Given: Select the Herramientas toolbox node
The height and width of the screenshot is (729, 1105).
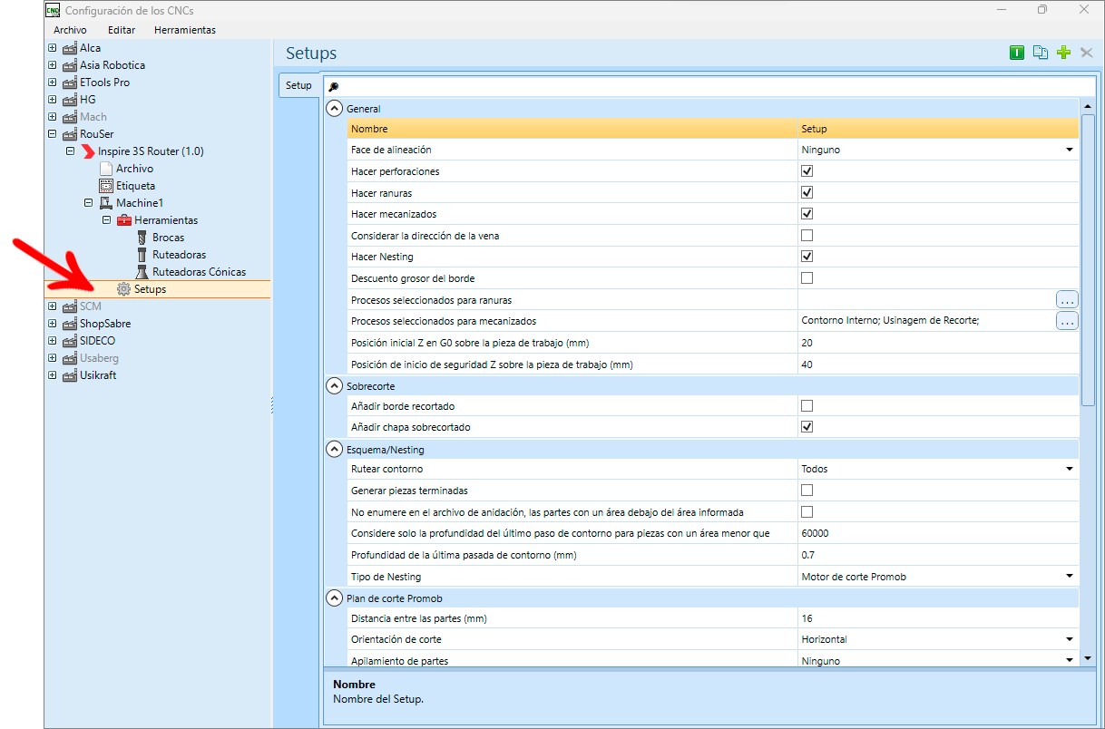Looking at the screenshot, I should [166, 220].
